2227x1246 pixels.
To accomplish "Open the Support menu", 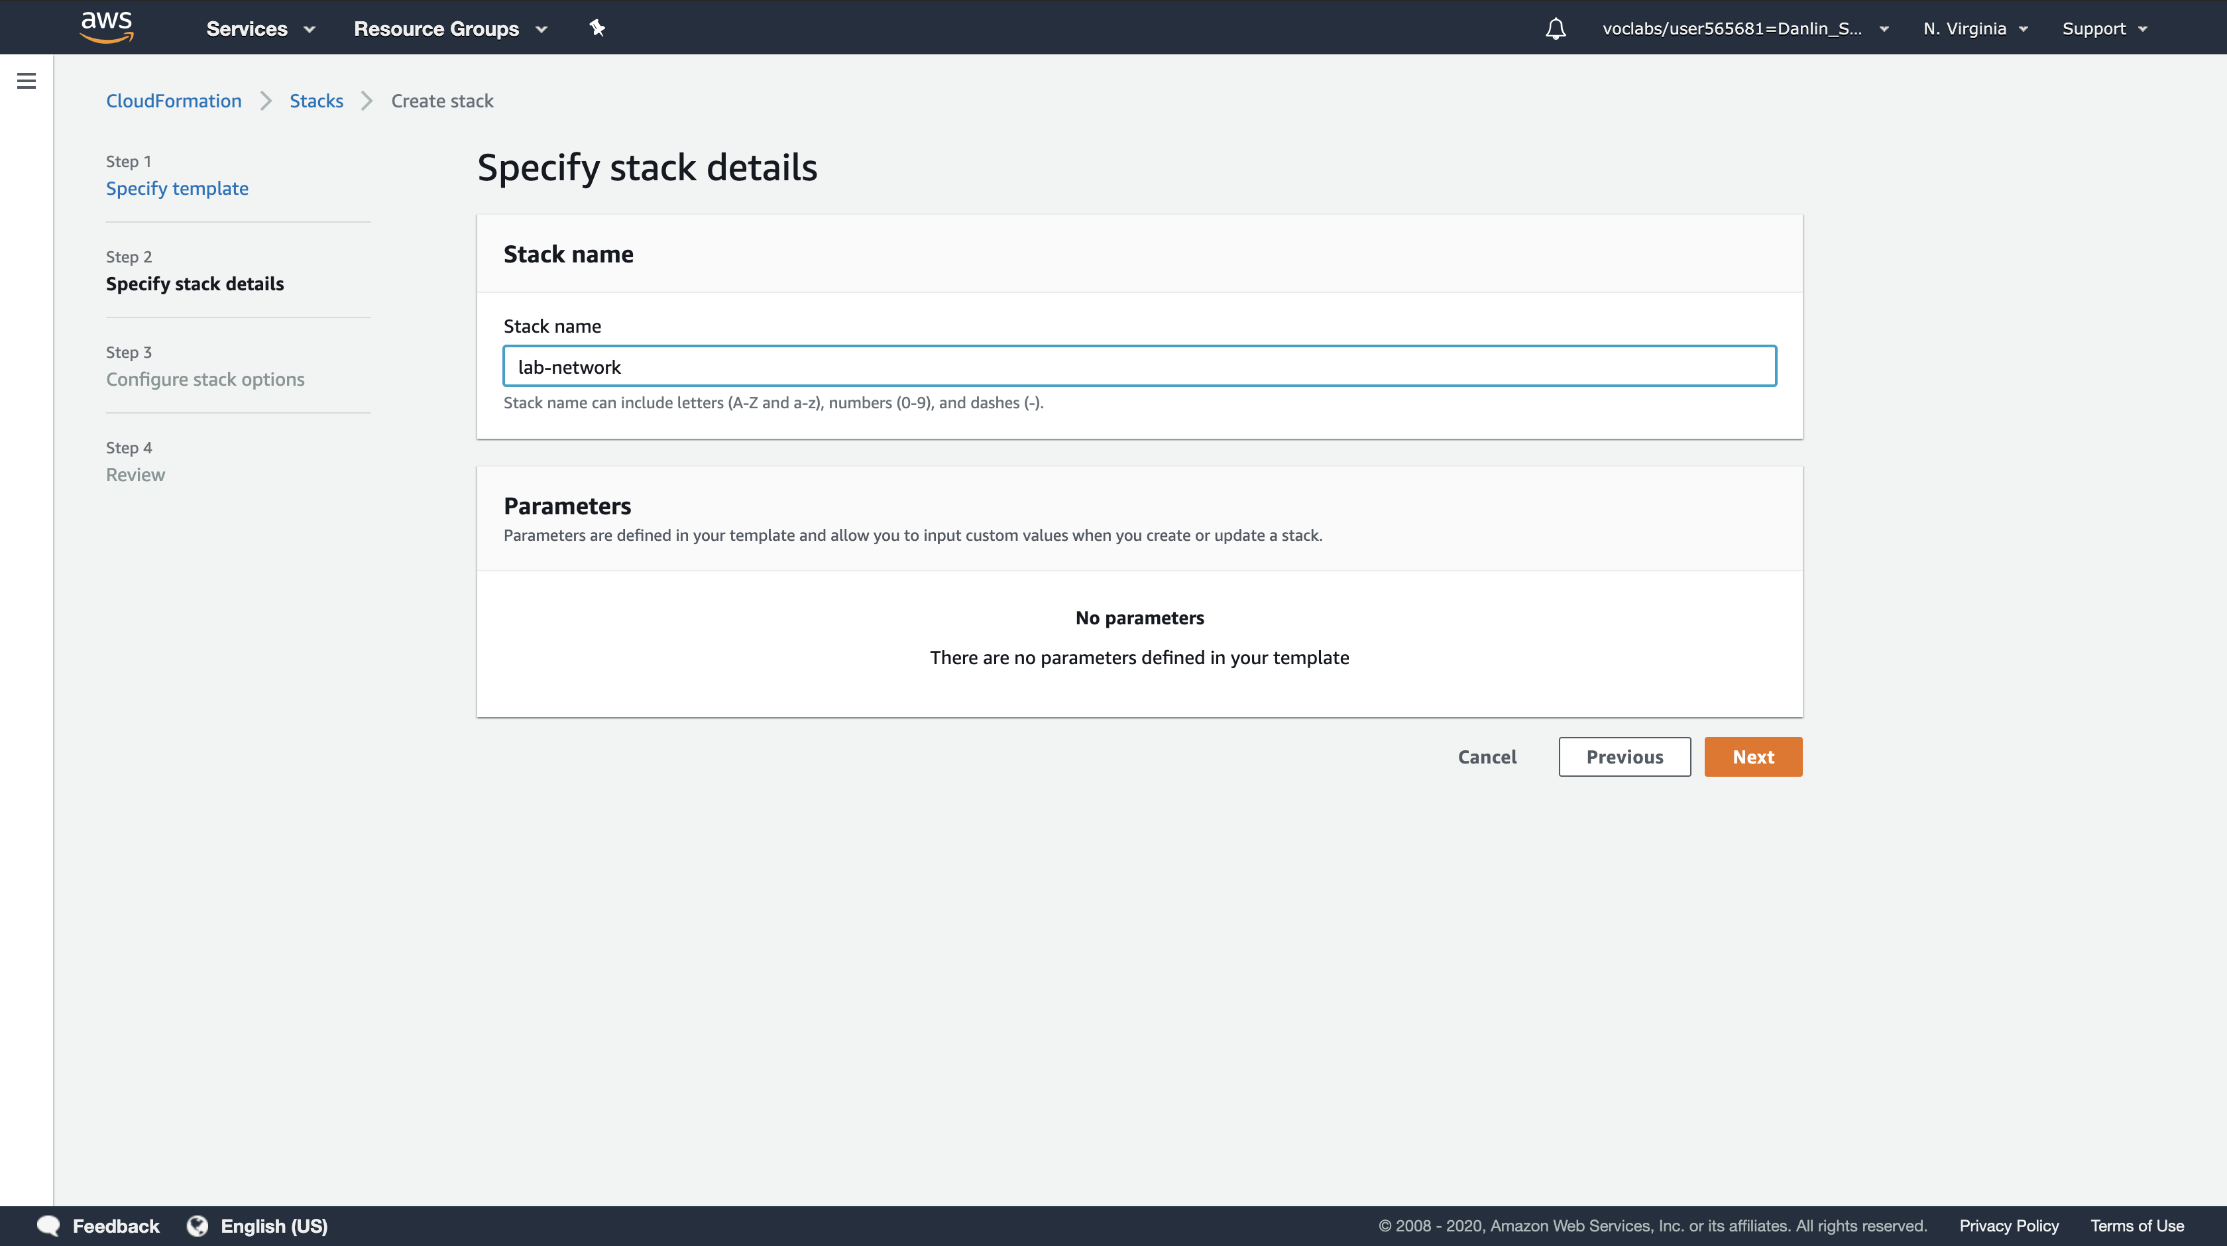I will [2103, 28].
